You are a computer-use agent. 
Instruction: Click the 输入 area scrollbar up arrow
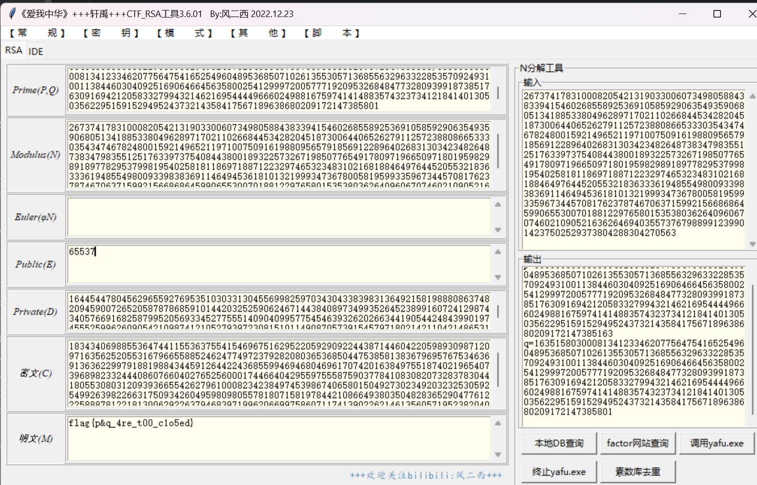[752, 96]
